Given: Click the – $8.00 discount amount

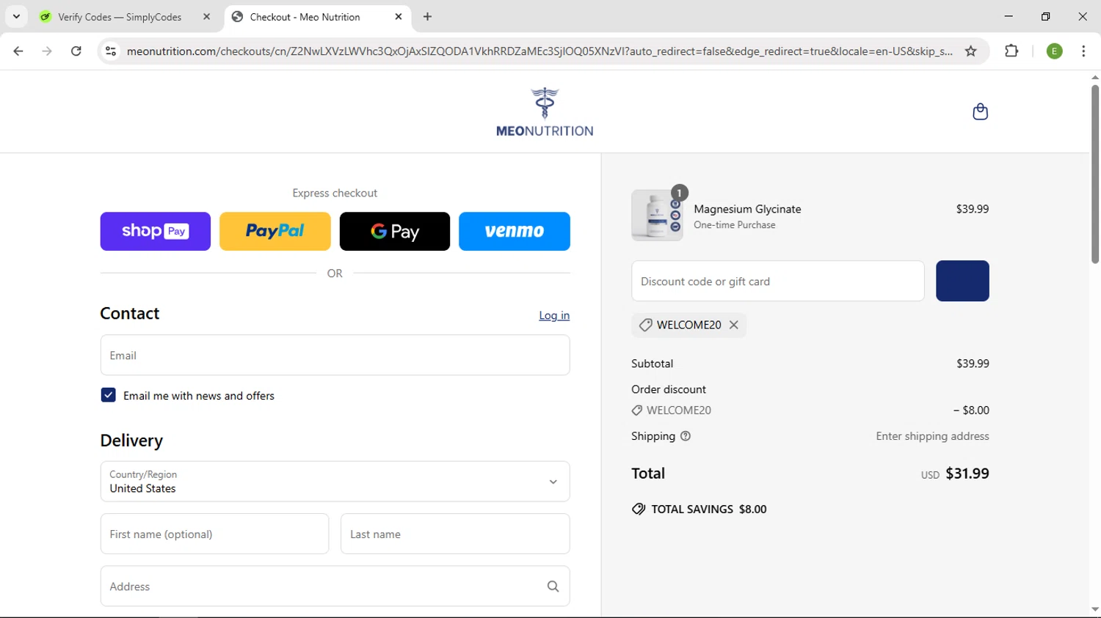Looking at the screenshot, I should click(971, 411).
